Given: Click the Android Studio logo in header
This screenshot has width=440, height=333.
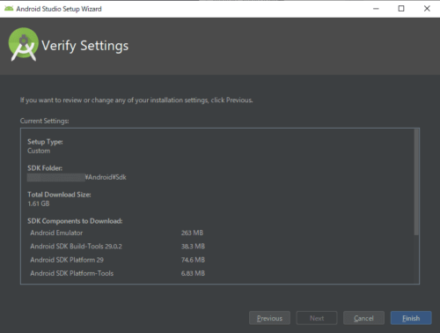Looking at the screenshot, I should [24, 44].
